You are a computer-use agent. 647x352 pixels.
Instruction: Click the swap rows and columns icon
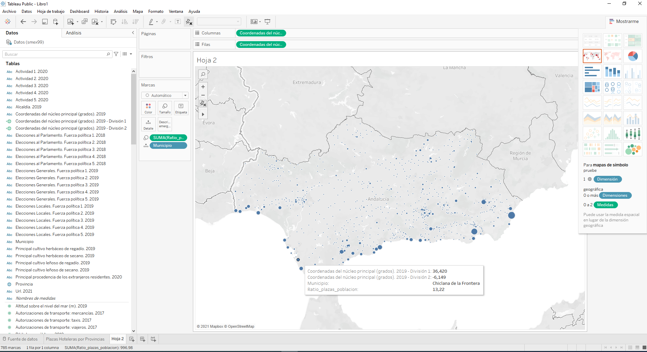(113, 21)
